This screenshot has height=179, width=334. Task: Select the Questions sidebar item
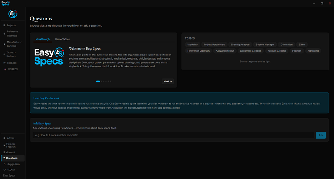[x=13, y=158]
